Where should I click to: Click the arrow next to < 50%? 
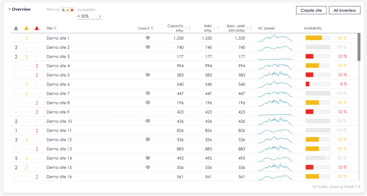click(100, 16)
